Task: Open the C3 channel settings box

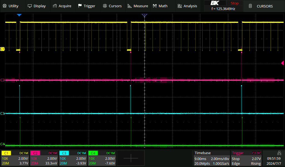Action: pyautogui.click(x=73, y=158)
